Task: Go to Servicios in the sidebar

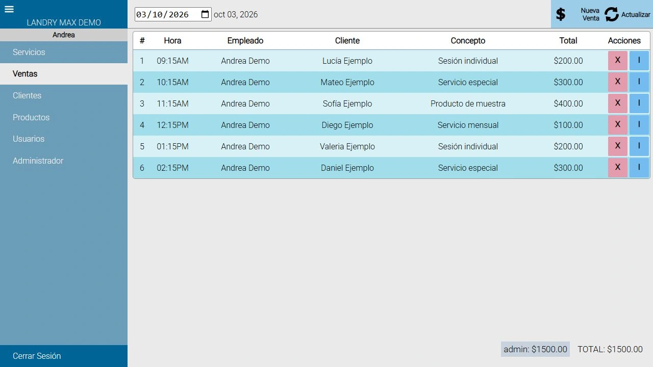Action: click(64, 52)
